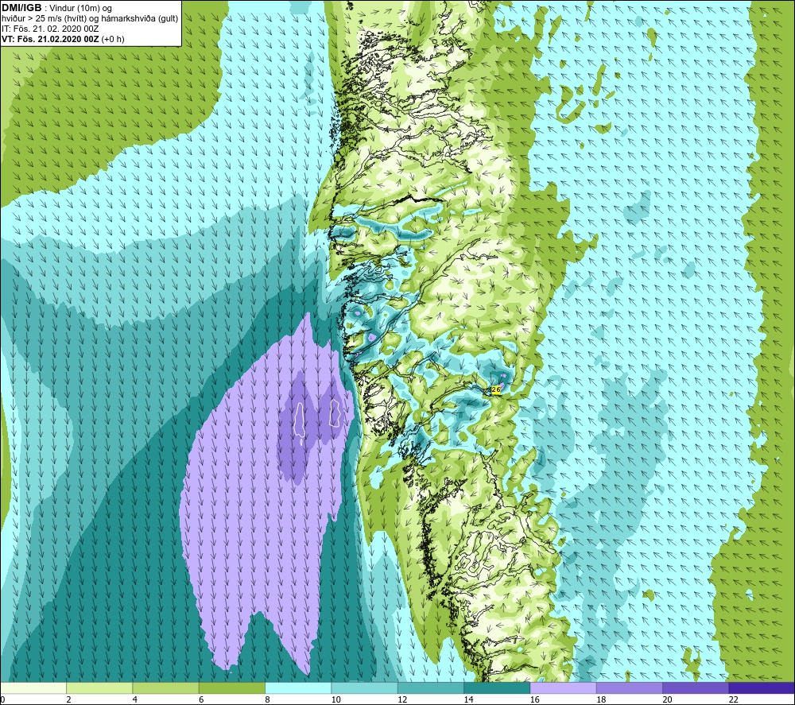This screenshot has width=795, height=705.
Task: Click the 18–20 m/s purple swatch
Action: [x=630, y=688]
